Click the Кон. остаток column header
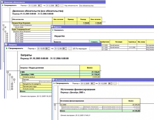Screen dimensions: 154x120 coord(96,19)
